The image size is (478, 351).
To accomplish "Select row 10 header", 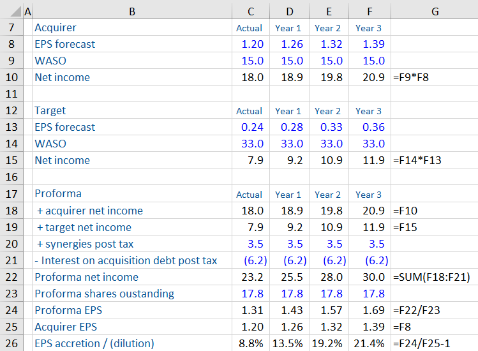I will (11, 77).
